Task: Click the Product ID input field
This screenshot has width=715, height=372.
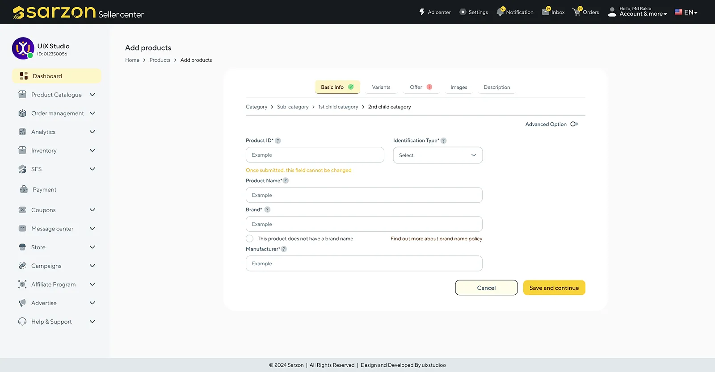Action: (x=315, y=155)
